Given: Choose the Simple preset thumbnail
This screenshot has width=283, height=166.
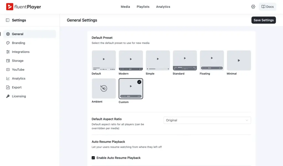Looking at the screenshot, I should [x=158, y=60].
